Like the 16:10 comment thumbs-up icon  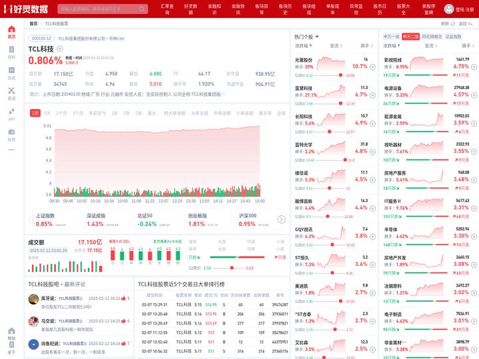click(x=124, y=299)
